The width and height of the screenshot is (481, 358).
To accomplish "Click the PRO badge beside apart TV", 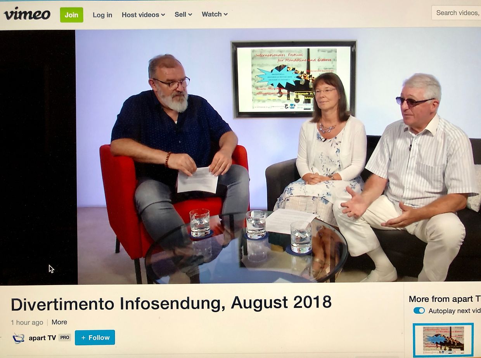I will (65, 337).
